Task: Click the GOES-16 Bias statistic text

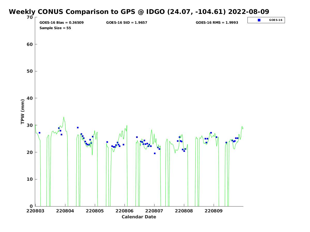Action: pos(61,23)
